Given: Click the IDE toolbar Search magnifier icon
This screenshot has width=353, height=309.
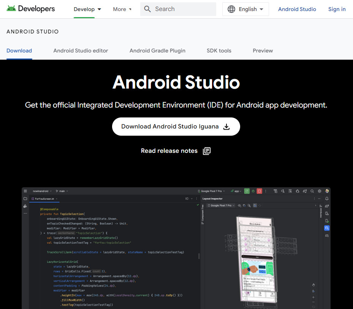Looking at the screenshot, I should pyautogui.click(x=312, y=191).
